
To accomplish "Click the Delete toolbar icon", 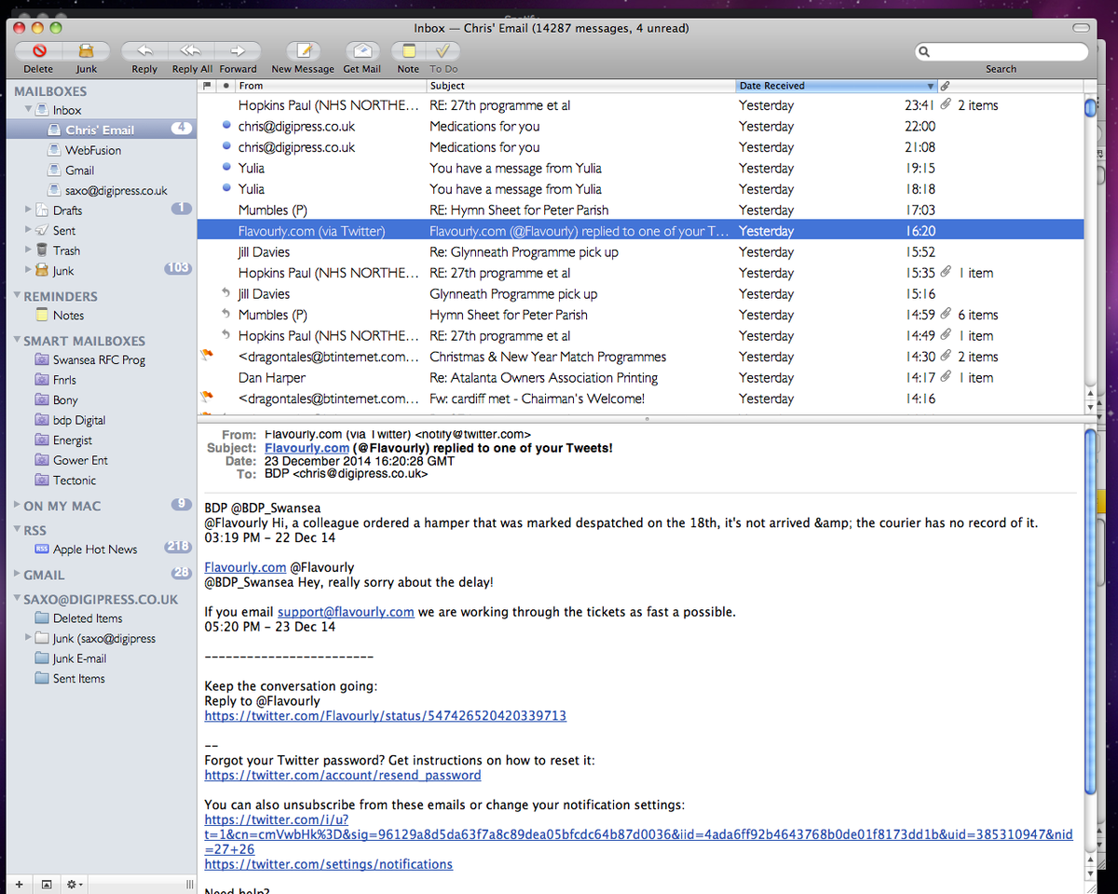I will click(38, 51).
